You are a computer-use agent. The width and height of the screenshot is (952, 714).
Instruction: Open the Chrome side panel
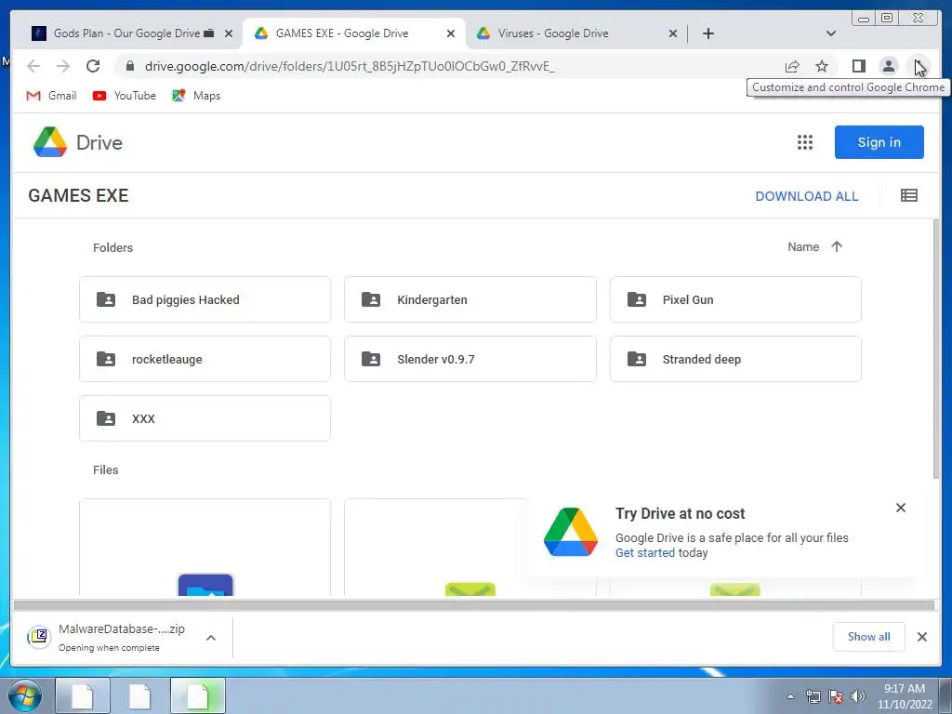[x=858, y=66]
